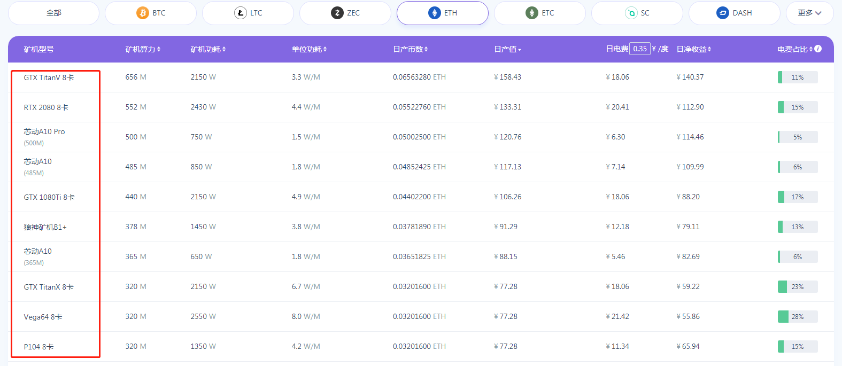Sort by 单位功耗 column
This screenshot has width=842, height=366.
click(x=309, y=49)
